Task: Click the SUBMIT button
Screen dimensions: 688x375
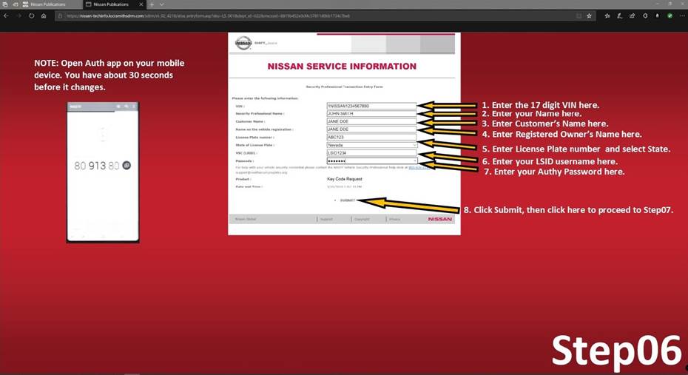Action: (x=347, y=200)
